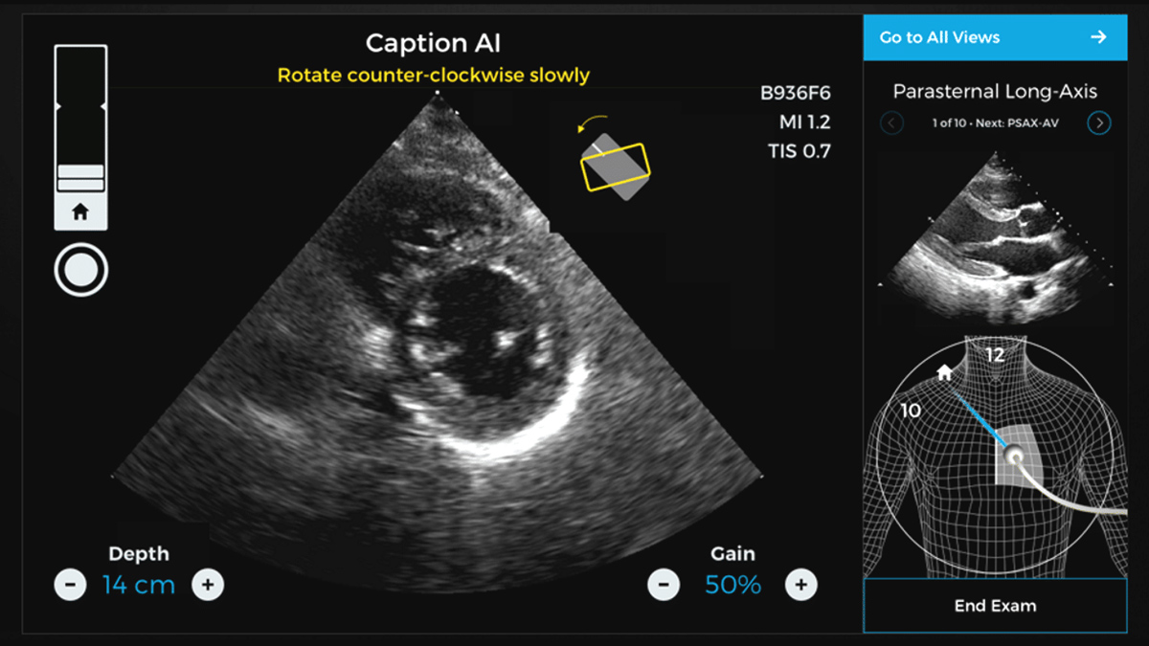Advance to next view PSAX-AV chevron
The height and width of the screenshot is (646, 1149).
(1099, 123)
